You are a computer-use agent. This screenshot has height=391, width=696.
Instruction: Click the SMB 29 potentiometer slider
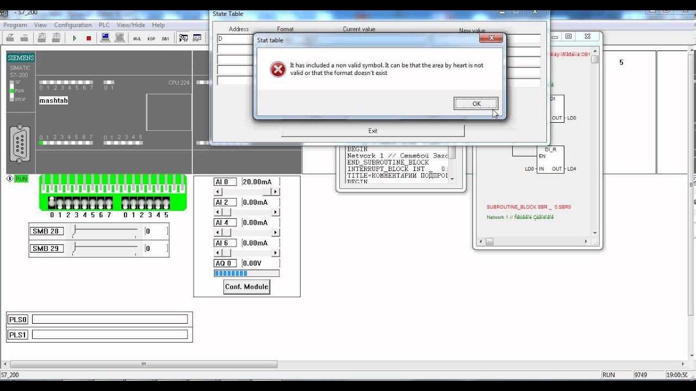[105, 248]
